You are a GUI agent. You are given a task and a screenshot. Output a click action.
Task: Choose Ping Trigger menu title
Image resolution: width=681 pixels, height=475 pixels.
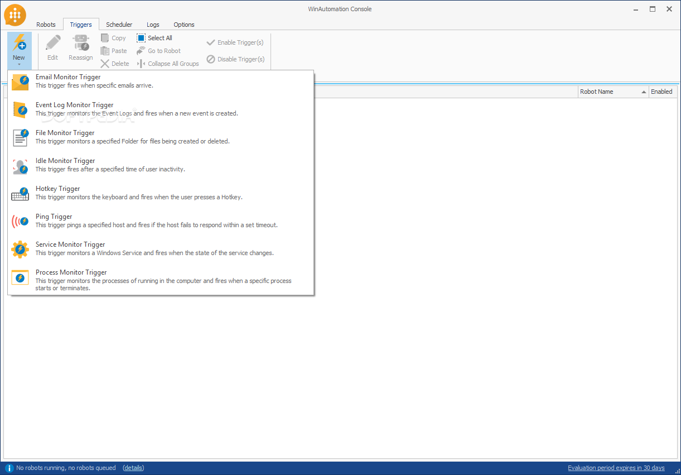pyautogui.click(x=54, y=217)
